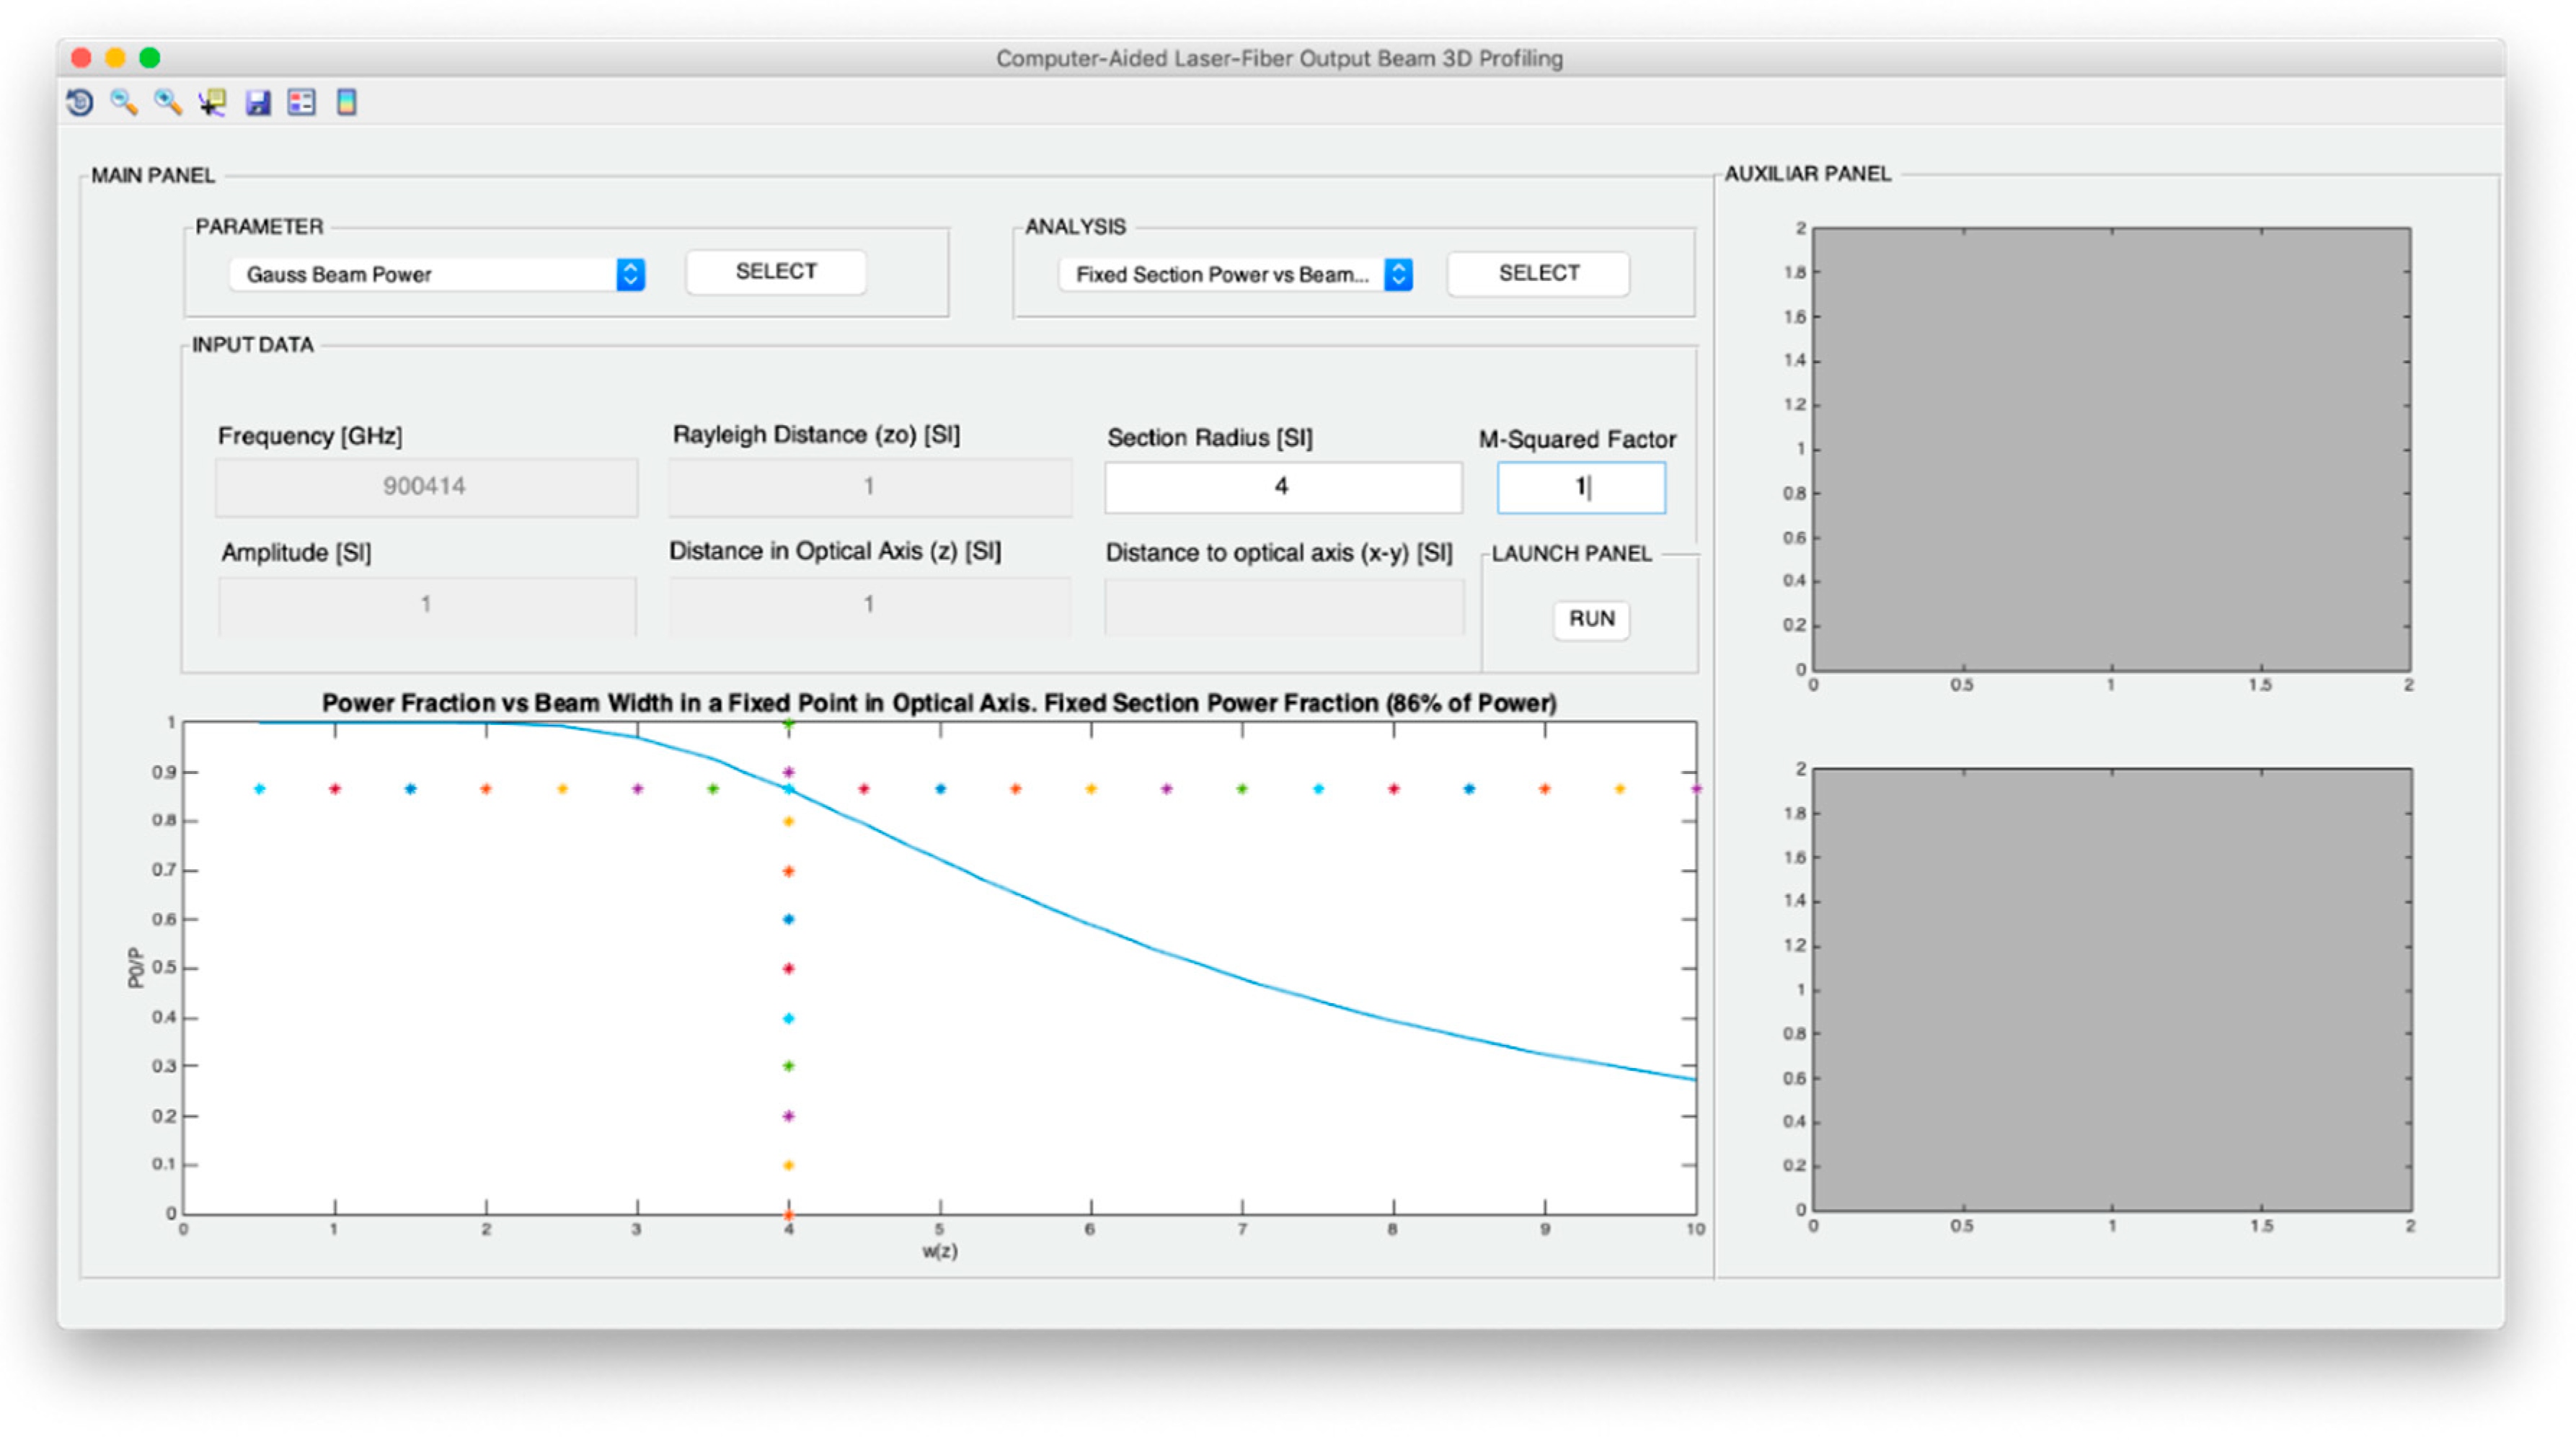Expand the Fixed Section Power analysis dropdown
2576x1447 pixels.
point(1235,275)
